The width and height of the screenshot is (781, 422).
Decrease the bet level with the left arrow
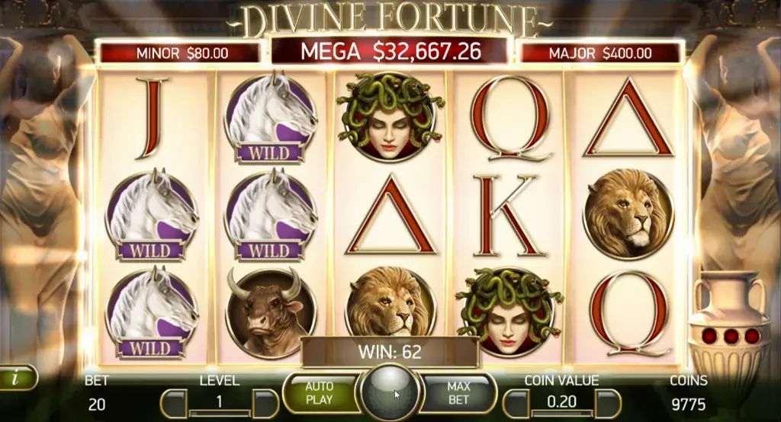pos(174,403)
